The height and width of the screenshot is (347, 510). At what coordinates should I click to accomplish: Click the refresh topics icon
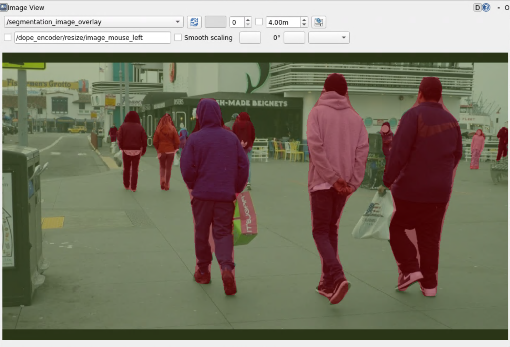(194, 22)
